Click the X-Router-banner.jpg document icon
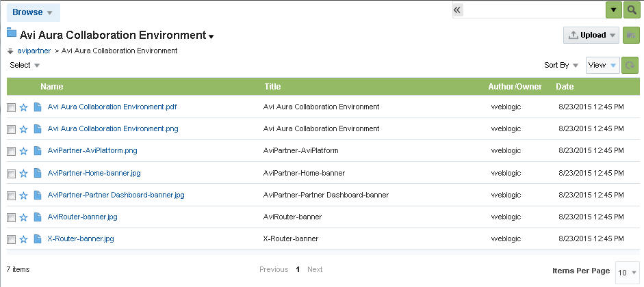644x287 pixels. point(38,239)
